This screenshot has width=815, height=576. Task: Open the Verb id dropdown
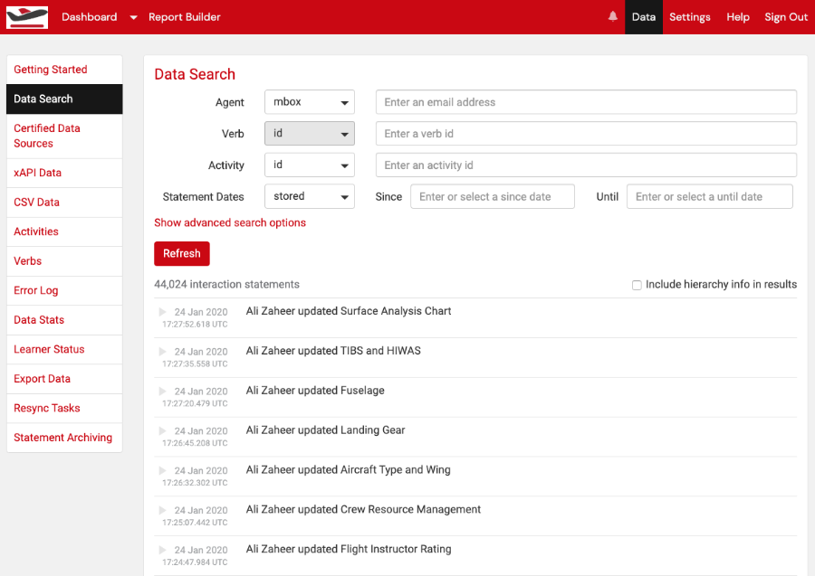(310, 133)
